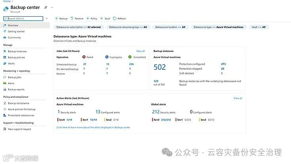This screenshot has height=164, width=291.
Task: Click Protectable datasources icon
Action: 5,115
